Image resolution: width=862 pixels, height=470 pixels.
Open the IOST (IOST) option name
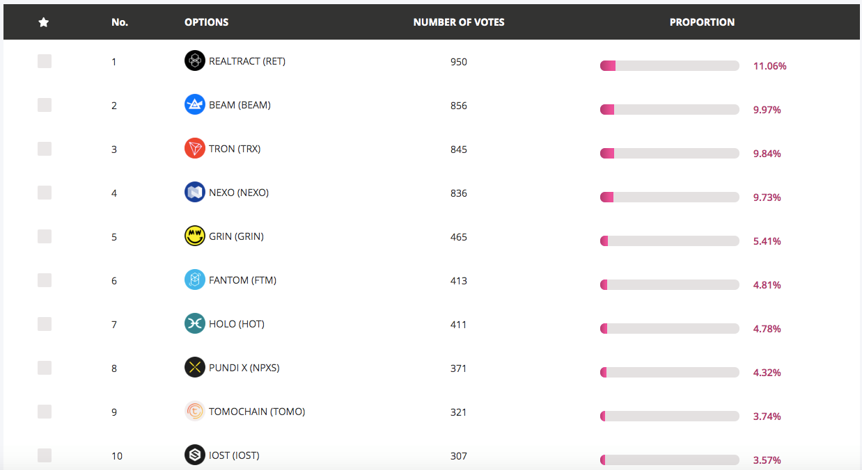tap(234, 455)
